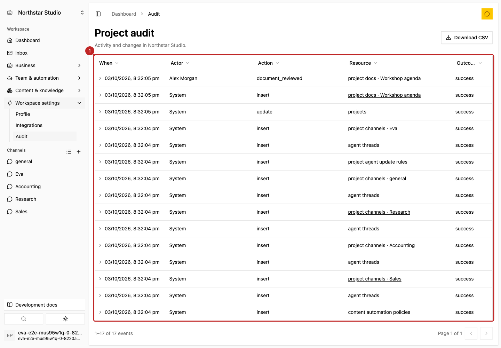Go to previous page arrow

[471, 333]
